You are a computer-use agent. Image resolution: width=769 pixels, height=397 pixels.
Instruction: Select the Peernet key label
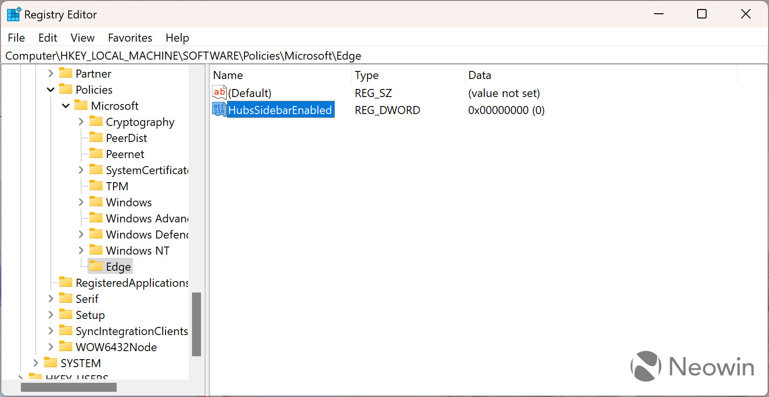pos(125,154)
